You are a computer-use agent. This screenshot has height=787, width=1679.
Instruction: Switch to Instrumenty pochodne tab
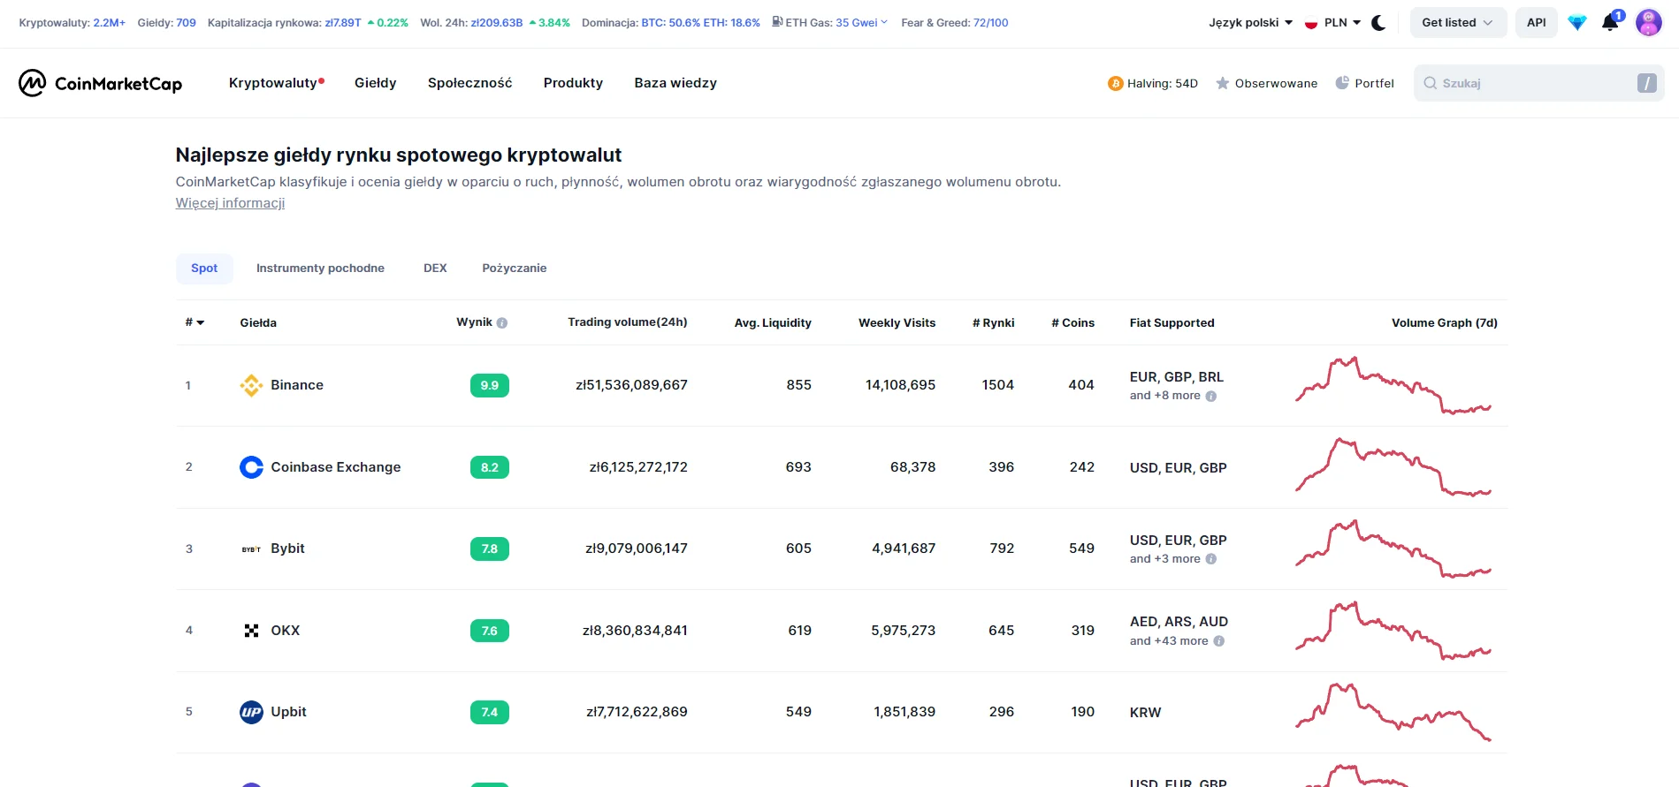[320, 269]
